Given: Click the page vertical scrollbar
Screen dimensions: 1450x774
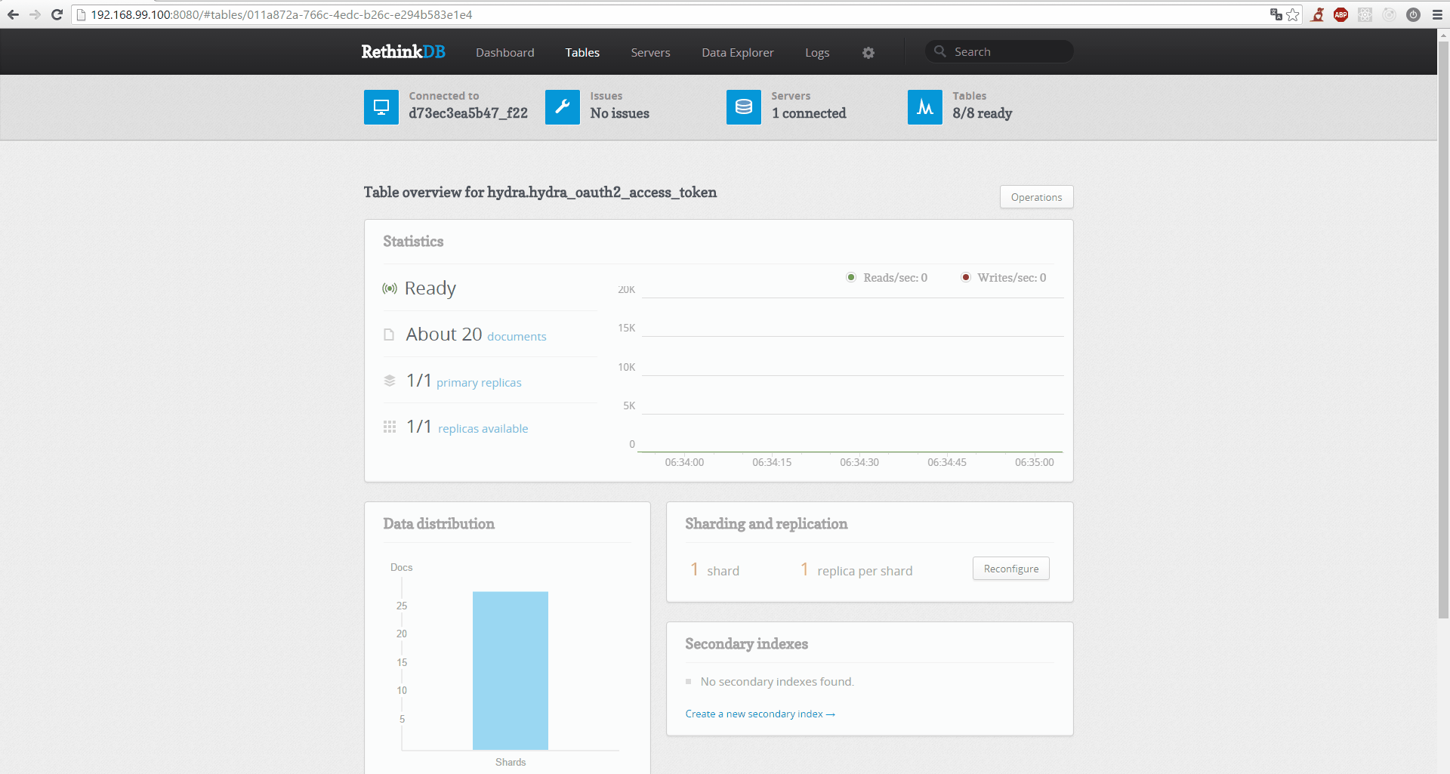Looking at the screenshot, I should (1443, 328).
